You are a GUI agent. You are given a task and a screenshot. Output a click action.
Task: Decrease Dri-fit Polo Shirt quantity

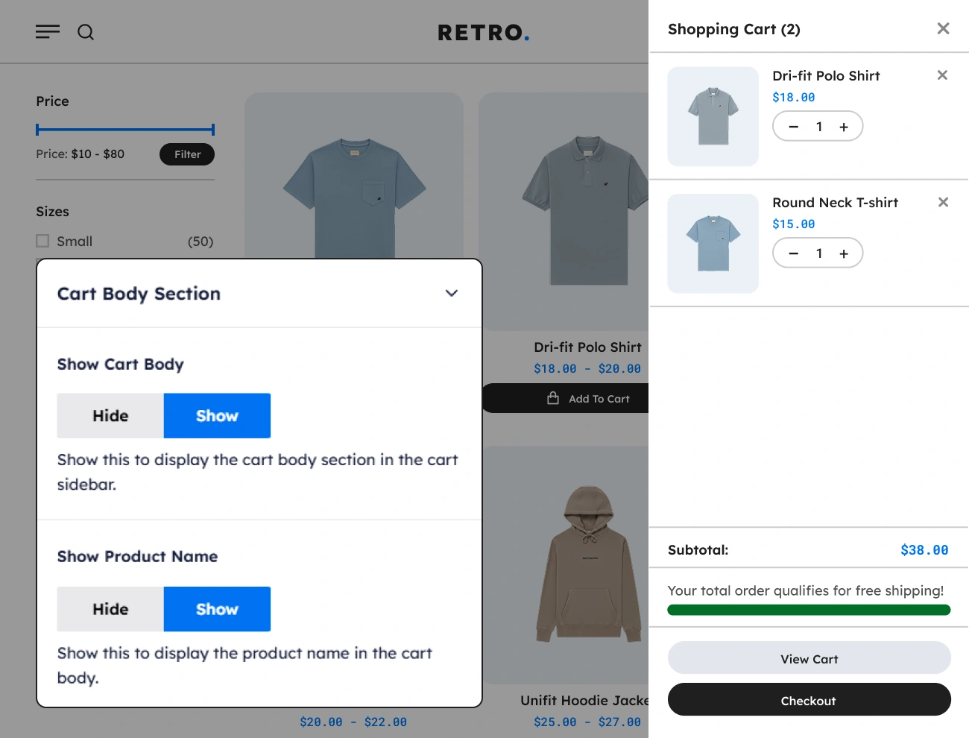tap(794, 127)
